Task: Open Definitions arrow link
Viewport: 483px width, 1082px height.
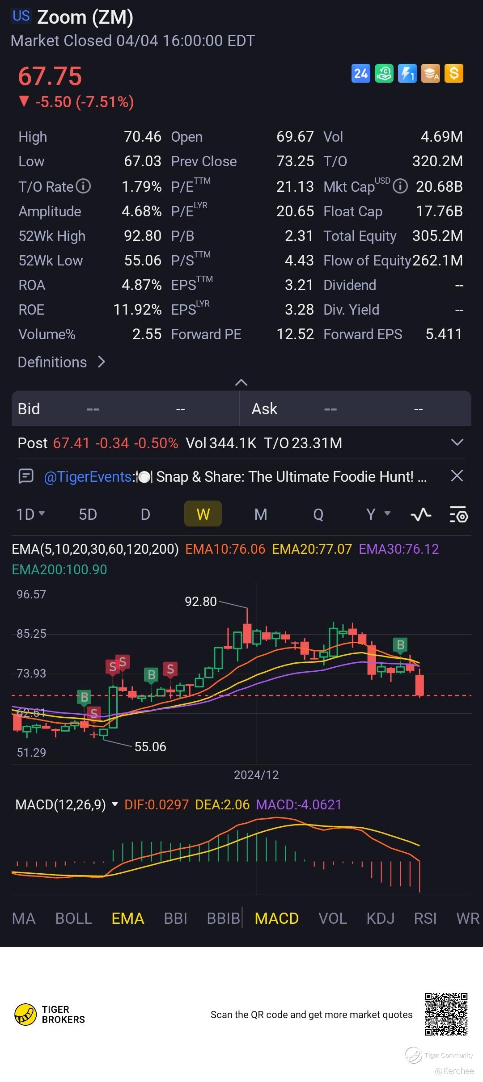Action: click(62, 362)
